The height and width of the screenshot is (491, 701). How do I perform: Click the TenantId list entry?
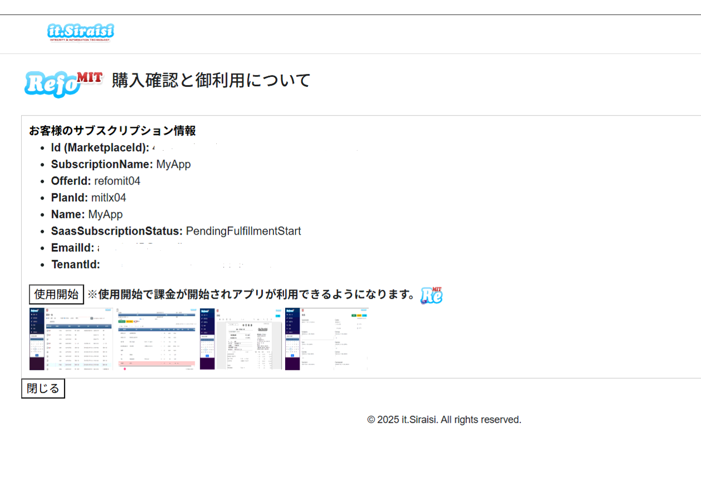coord(76,264)
